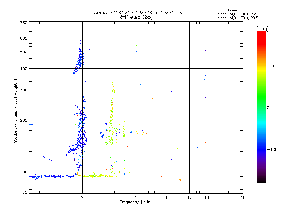This screenshot has height=215, width=286.
Task: Click the x-axis tick label '2'
Action: tap(82, 197)
